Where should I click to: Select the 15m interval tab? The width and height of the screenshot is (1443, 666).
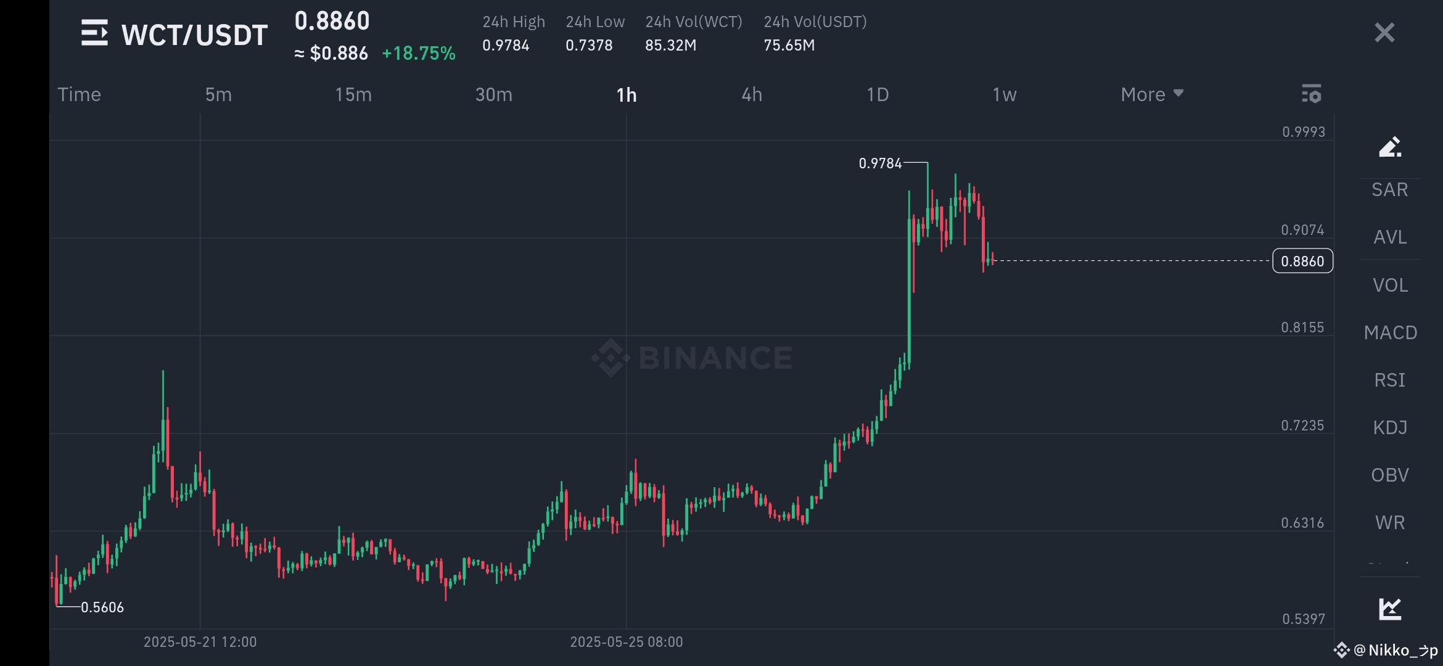click(353, 94)
